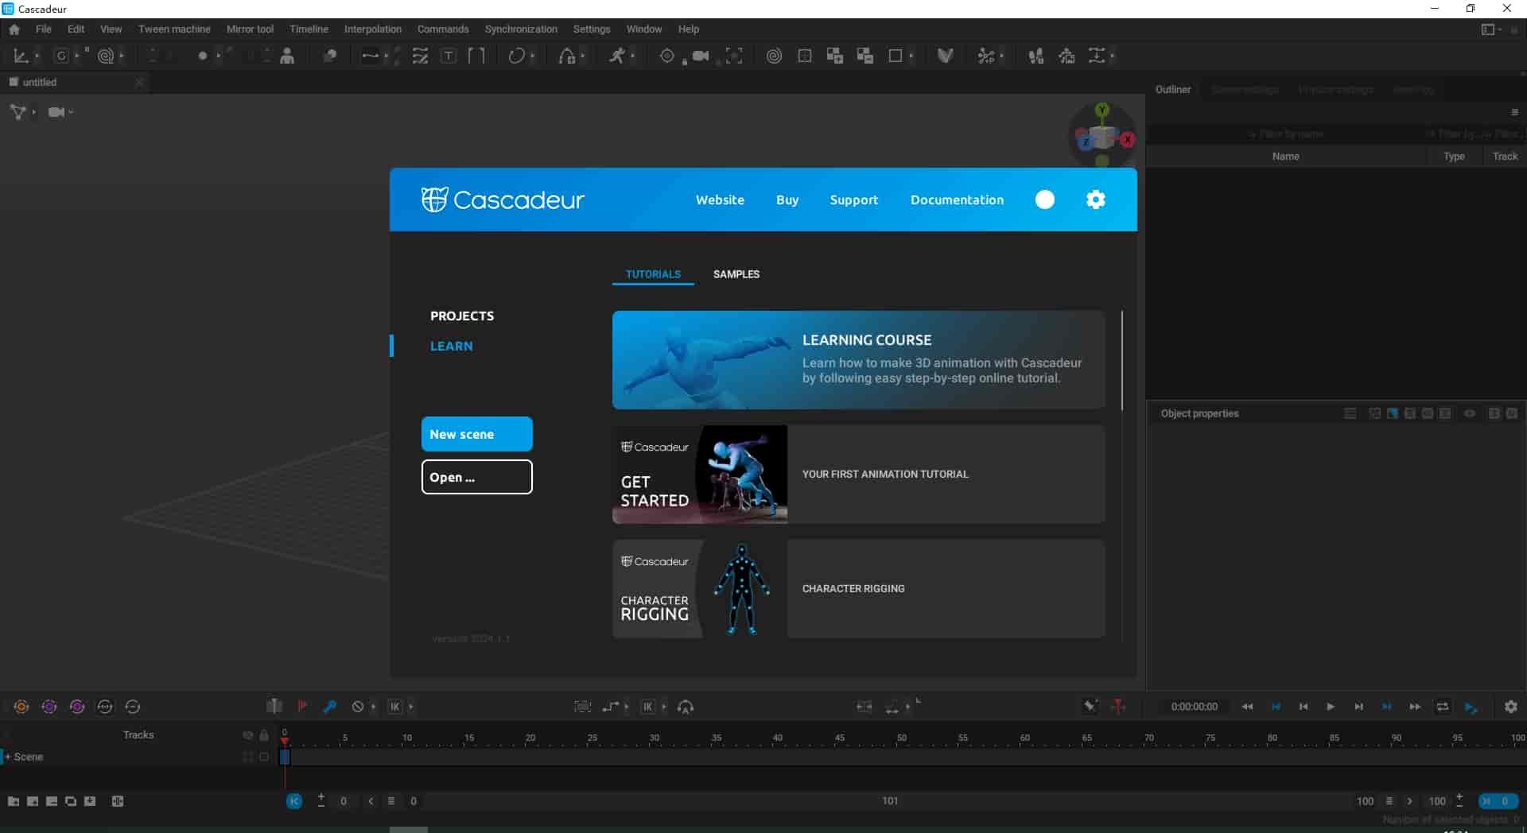Viewport: 1527px width, 833px height.
Task: Open the Documentation link in header
Action: 957,200
